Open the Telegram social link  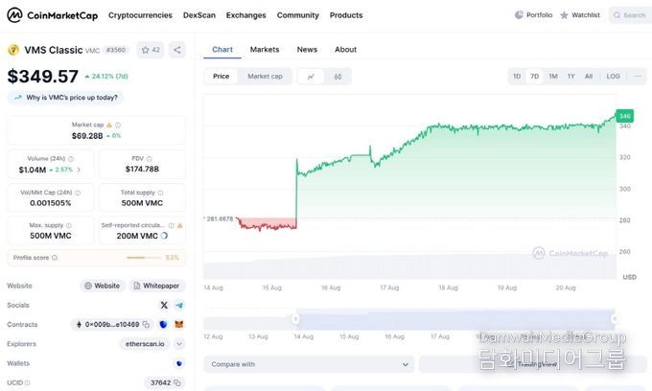click(x=179, y=305)
